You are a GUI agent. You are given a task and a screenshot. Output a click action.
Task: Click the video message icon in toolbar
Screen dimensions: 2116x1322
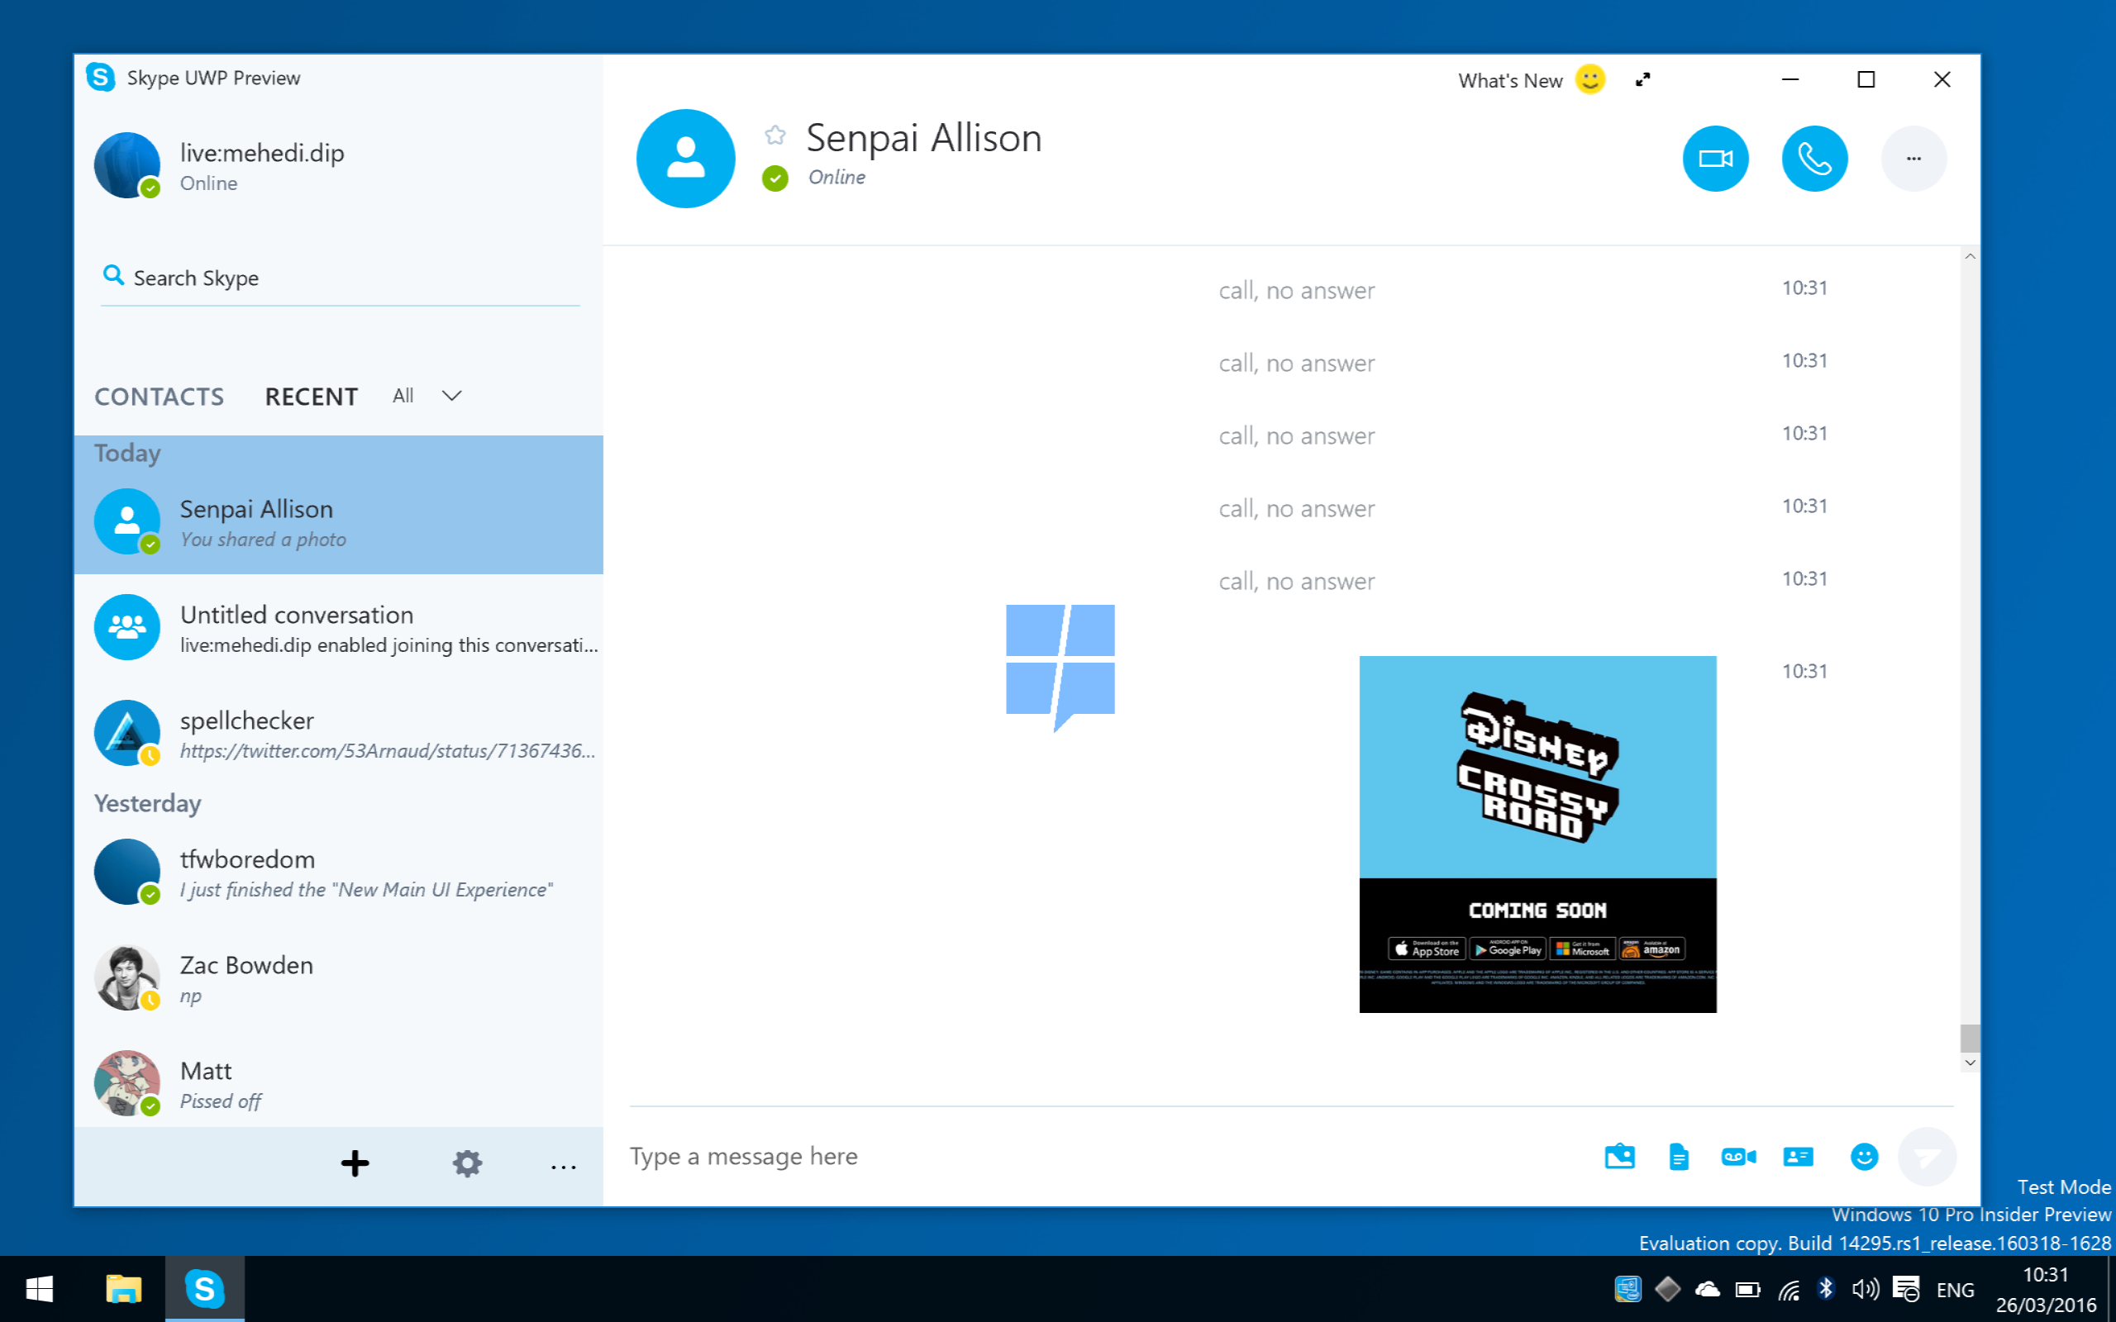coord(1737,1154)
